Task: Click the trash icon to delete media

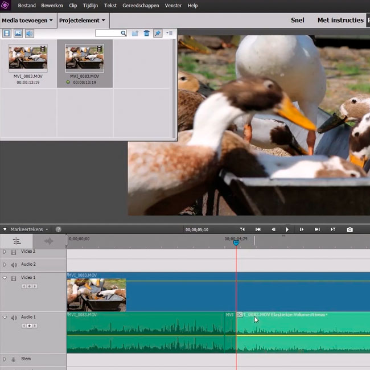Action: pos(146,34)
